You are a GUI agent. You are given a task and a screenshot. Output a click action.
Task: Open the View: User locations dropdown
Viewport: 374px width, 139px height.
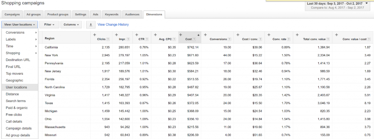pyautogui.click(x=20, y=24)
